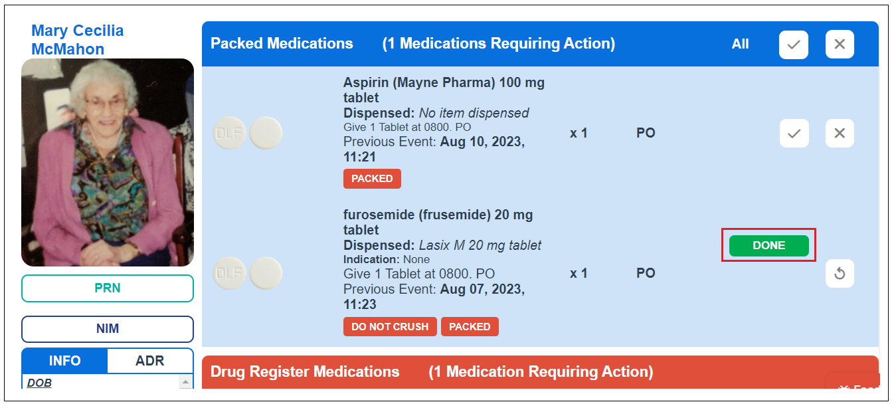Click the All X icon to reject every packed medication
892x408 pixels.
pos(839,44)
